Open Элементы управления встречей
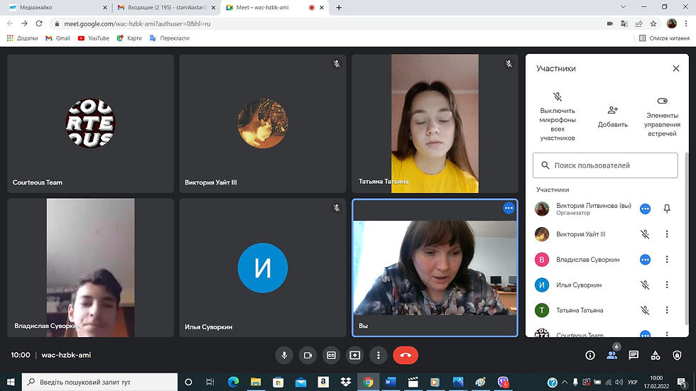Viewport: 696px width, 391px height. 662,117
